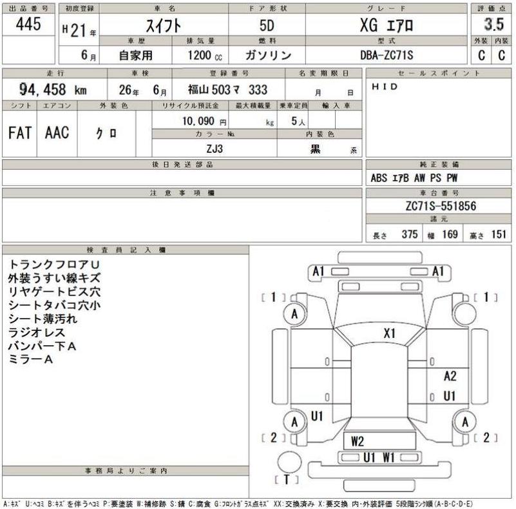The height and width of the screenshot is (509, 516).
Task: Click the recycle deposit 10,090 円 value
Action: [x=203, y=121]
